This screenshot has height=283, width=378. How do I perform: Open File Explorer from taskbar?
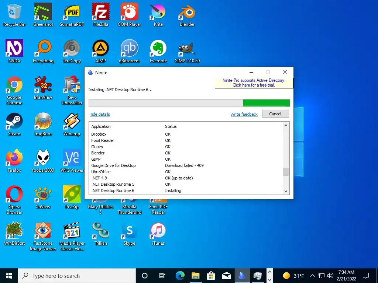coord(196,276)
